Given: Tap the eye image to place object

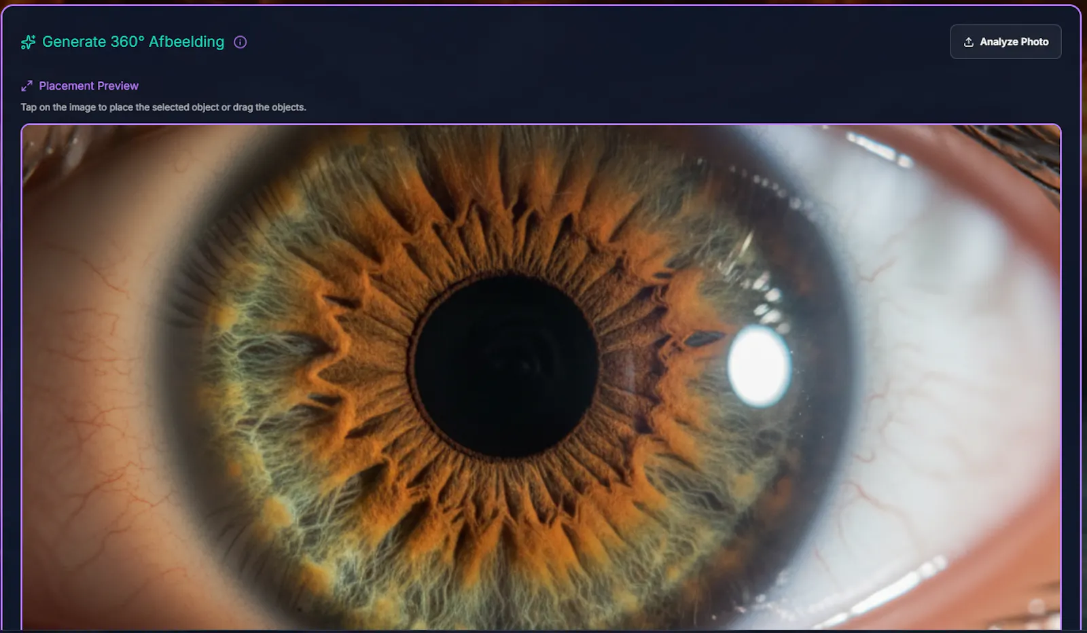Looking at the screenshot, I should point(541,378).
